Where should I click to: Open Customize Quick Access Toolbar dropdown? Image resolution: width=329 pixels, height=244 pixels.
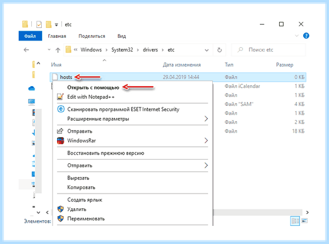coord(56,25)
